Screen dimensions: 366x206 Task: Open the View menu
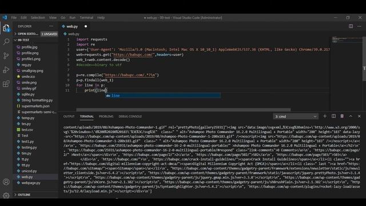pyautogui.click(x=53, y=18)
